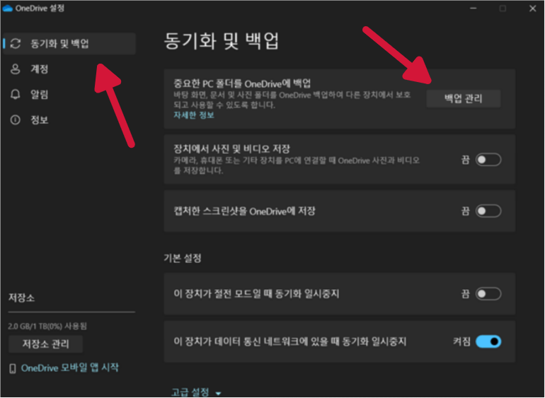
Task: Open the 알림 settings page
Action: (69, 94)
